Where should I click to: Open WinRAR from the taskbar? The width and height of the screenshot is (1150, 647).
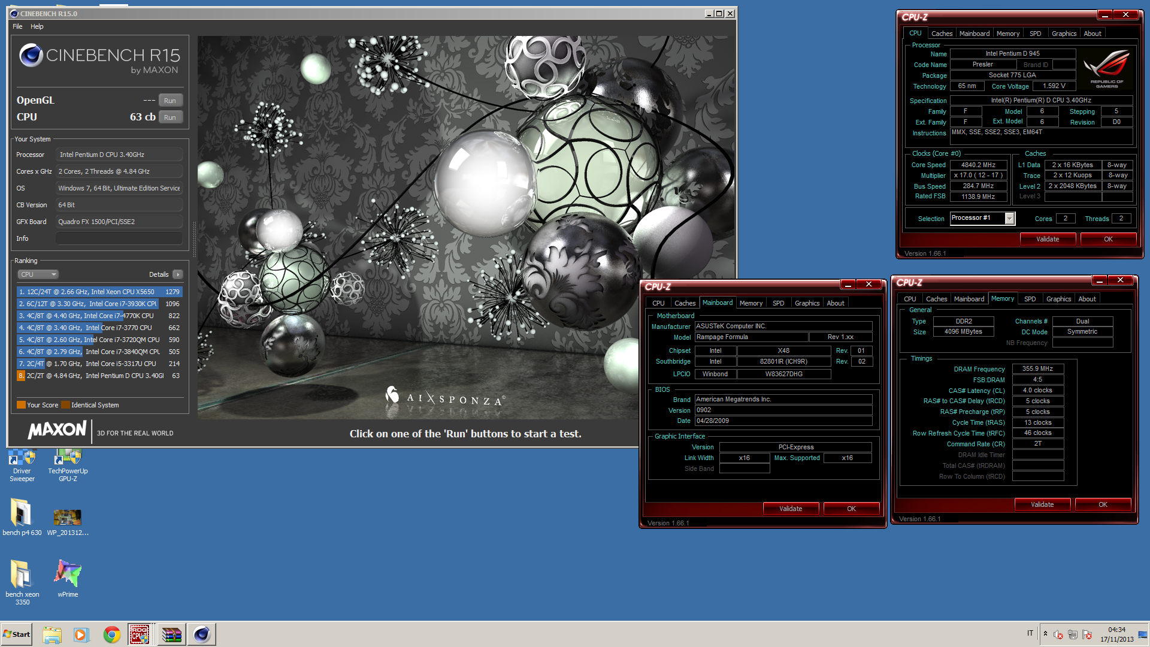pyautogui.click(x=171, y=634)
